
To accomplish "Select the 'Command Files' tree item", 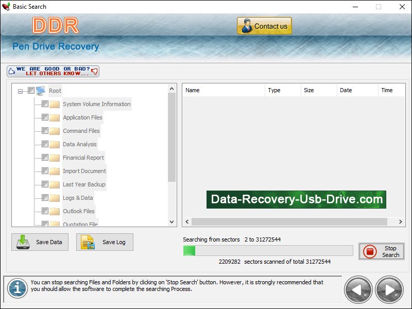I will tap(81, 131).
